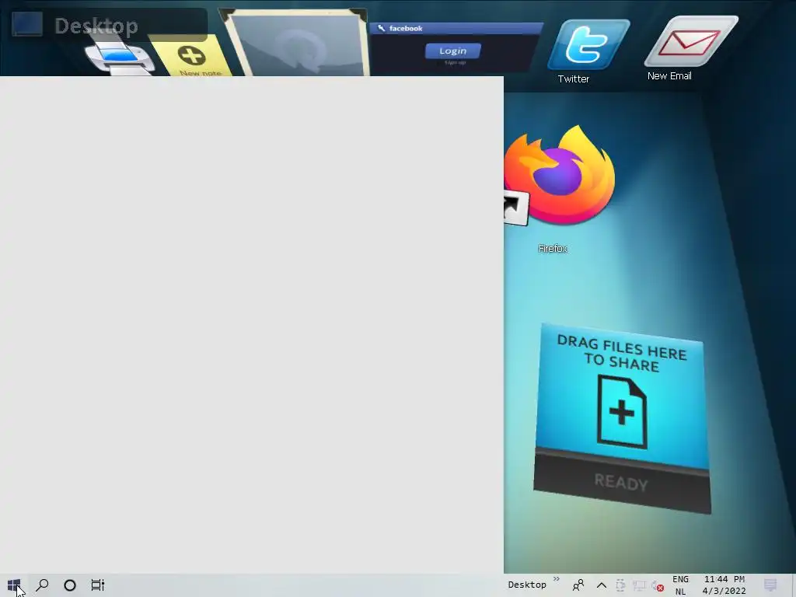796x597 pixels.
Task: Open Task View on taskbar
Action: point(97,585)
